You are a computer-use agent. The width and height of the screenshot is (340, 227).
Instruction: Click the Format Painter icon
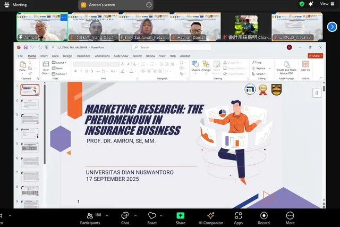pyautogui.click(x=30, y=74)
